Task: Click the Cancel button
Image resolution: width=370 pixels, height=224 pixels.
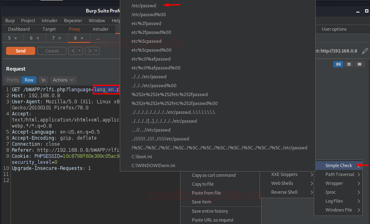Action: [x=52, y=51]
